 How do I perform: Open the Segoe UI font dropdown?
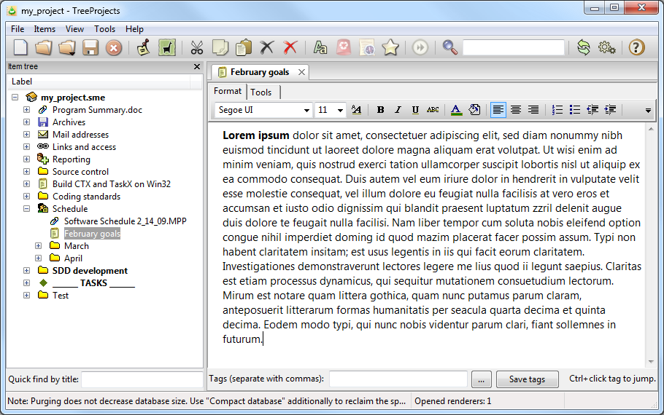306,110
